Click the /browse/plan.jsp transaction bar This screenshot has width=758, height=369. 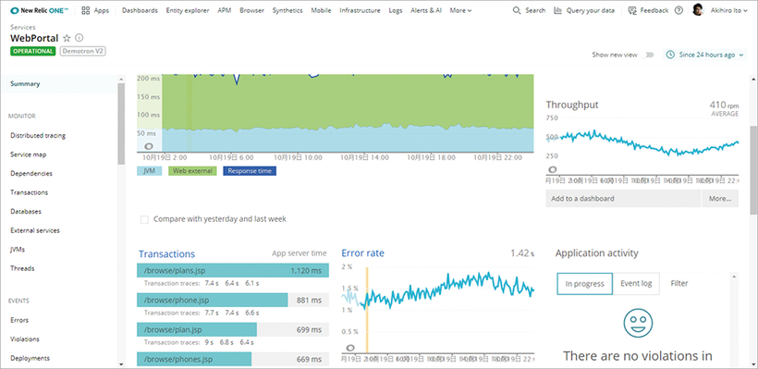point(233,330)
